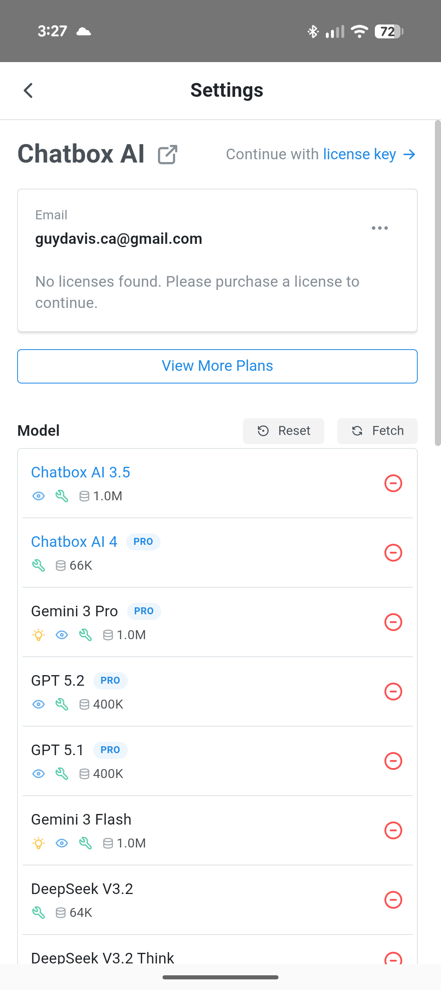Remove GPT 5.1 model
Viewport: 441px width, 990px height.
393,761
